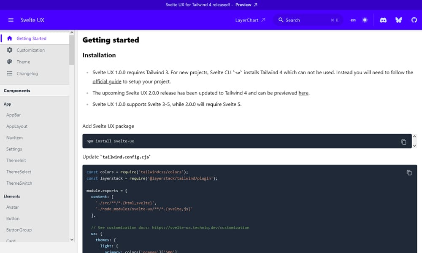422x253 pixels.
Task: Follow the official guide link
Action: pos(107,81)
